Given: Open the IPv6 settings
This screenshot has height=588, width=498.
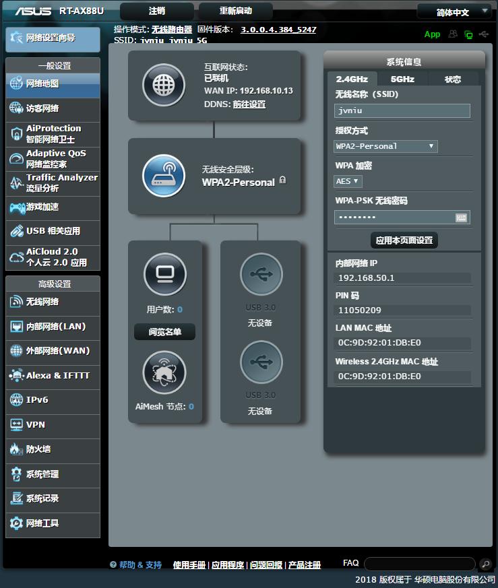Looking at the screenshot, I should [53, 401].
